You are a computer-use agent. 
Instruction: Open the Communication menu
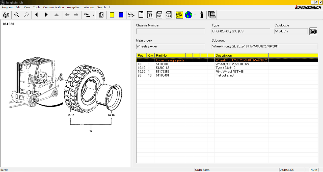click(x=53, y=7)
